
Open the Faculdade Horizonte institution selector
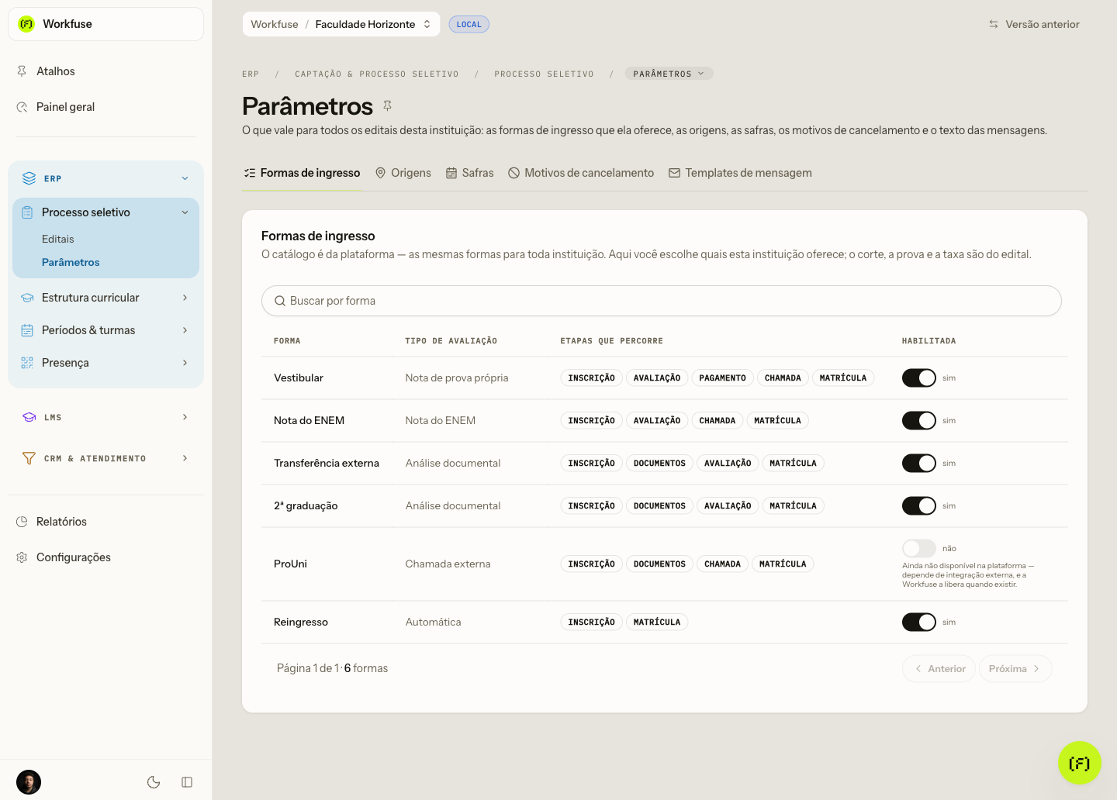(341, 24)
